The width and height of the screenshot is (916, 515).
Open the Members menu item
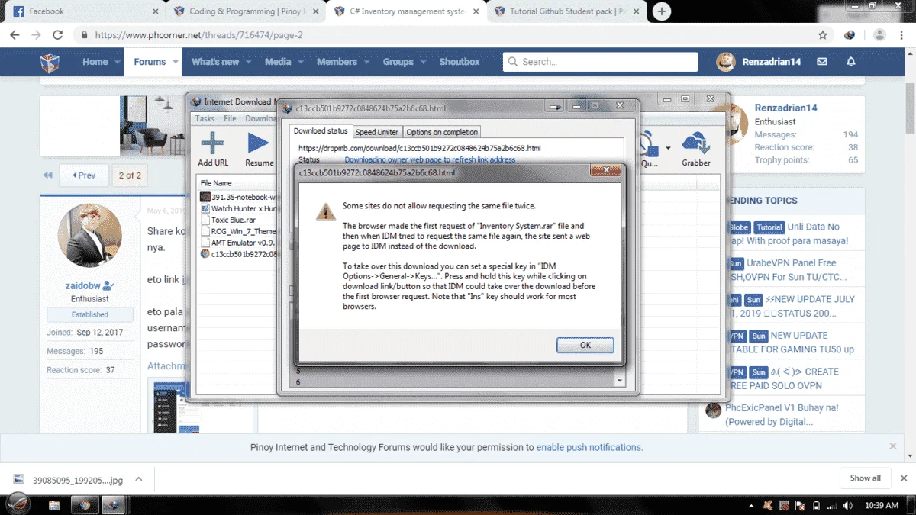coord(337,62)
